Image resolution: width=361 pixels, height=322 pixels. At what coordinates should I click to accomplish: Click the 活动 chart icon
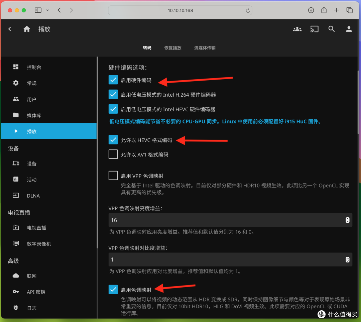pyautogui.click(x=16, y=179)
